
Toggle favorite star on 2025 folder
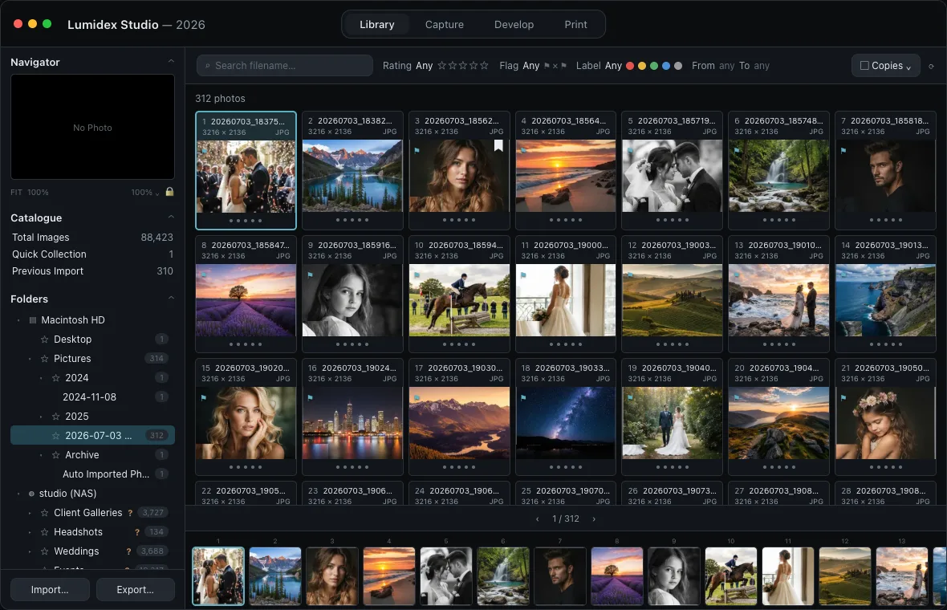tap(55, 417)
